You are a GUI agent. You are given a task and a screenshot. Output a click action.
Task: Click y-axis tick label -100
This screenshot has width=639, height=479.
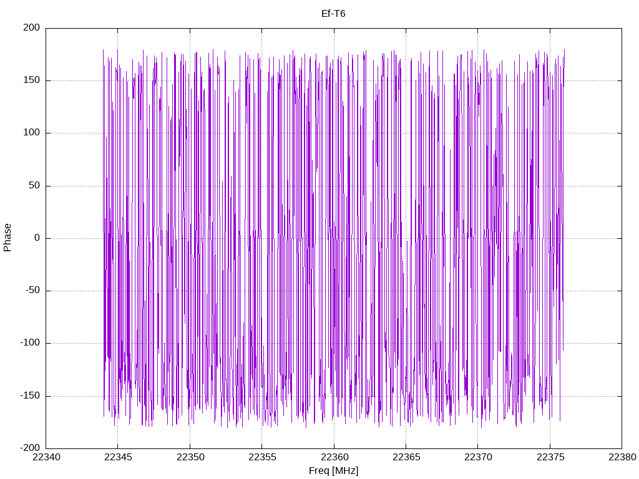(30, 343)
